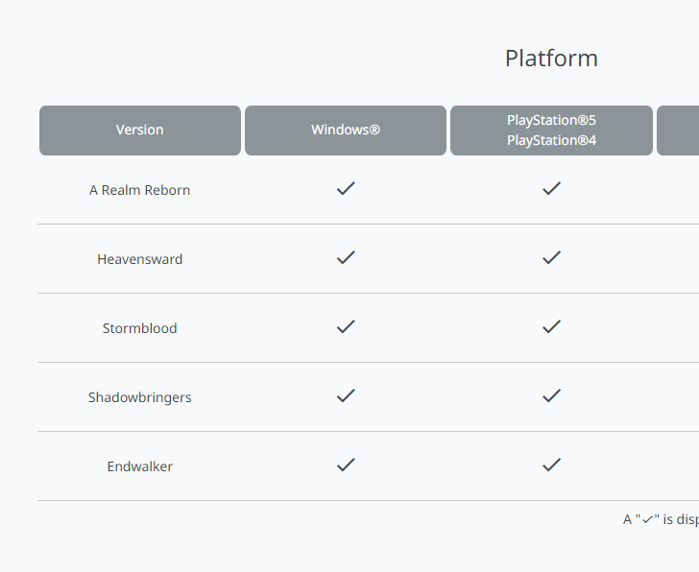Click the Windows checkmark for Shadowbringers

click(346, 395)
